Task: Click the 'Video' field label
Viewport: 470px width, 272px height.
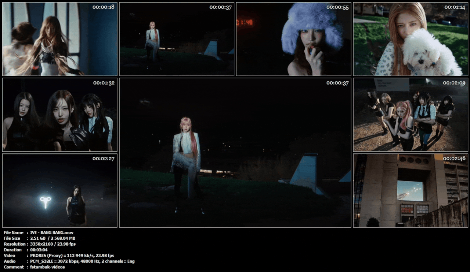Action: (9, 256)
